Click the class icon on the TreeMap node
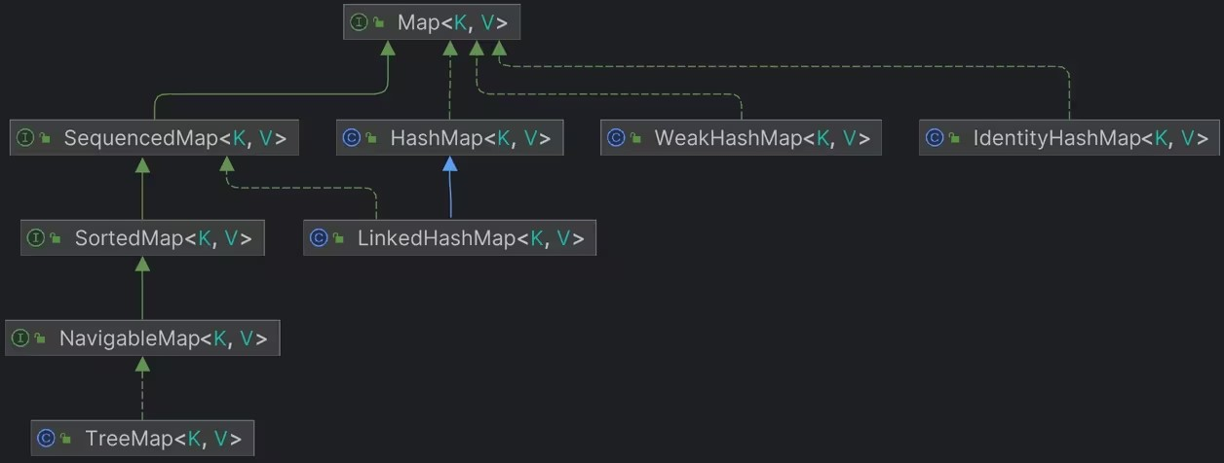1224x463 pixels. point(46,439)
